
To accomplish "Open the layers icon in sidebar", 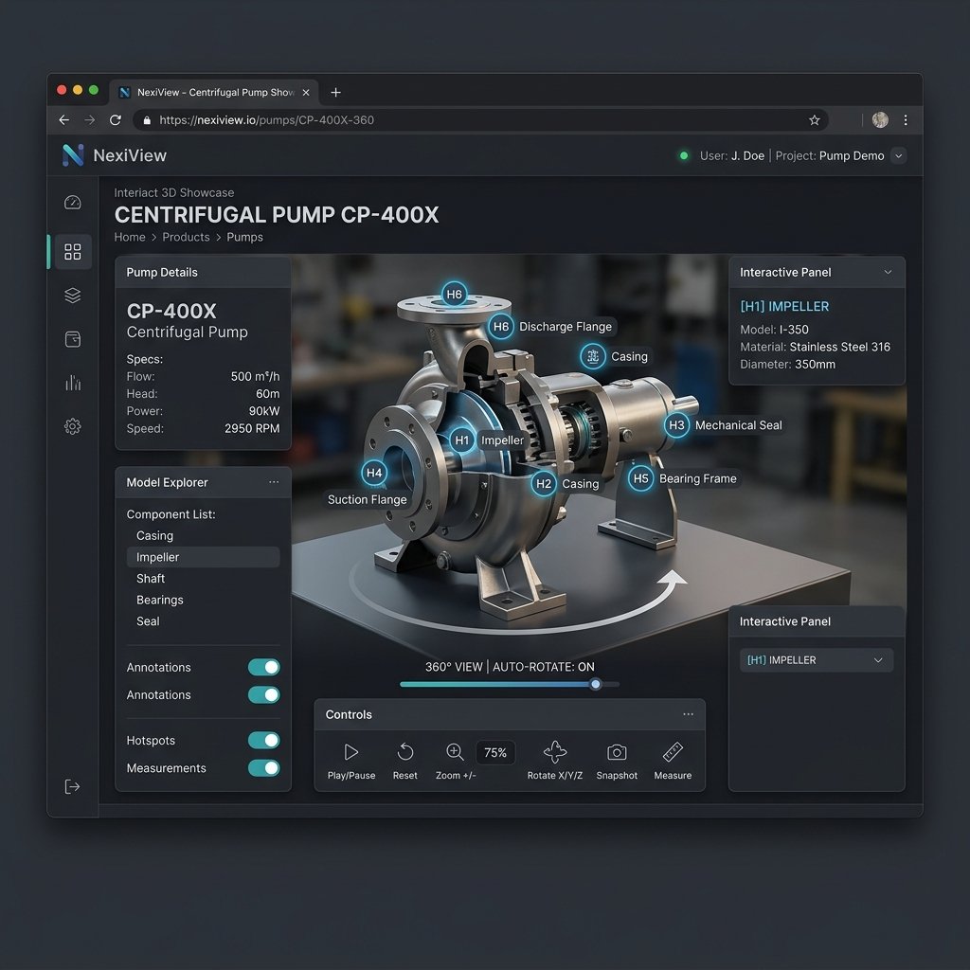I will (x=72, y=296).
